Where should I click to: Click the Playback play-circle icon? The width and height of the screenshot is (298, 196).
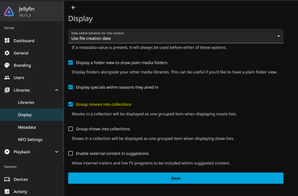coord(7,152)
